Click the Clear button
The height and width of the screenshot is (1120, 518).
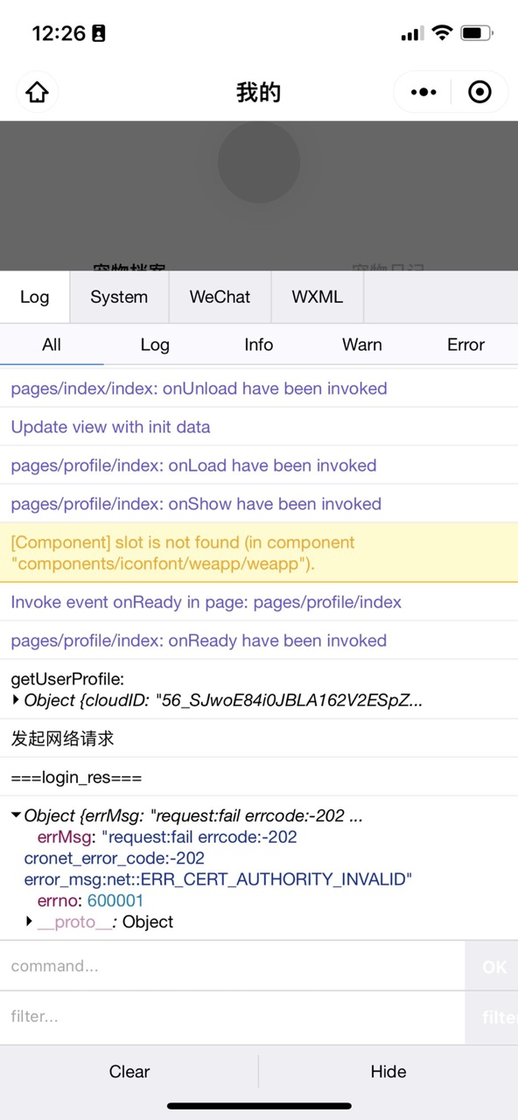[x=129, y=1072]
